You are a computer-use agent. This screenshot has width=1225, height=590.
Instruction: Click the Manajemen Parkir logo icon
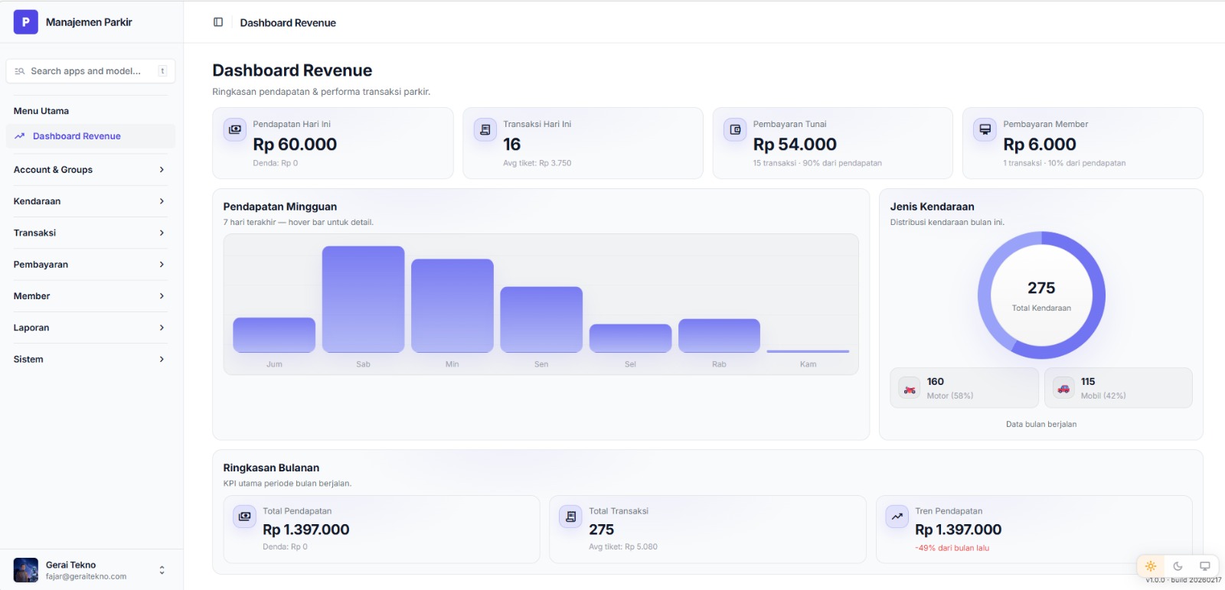(25, 22)
